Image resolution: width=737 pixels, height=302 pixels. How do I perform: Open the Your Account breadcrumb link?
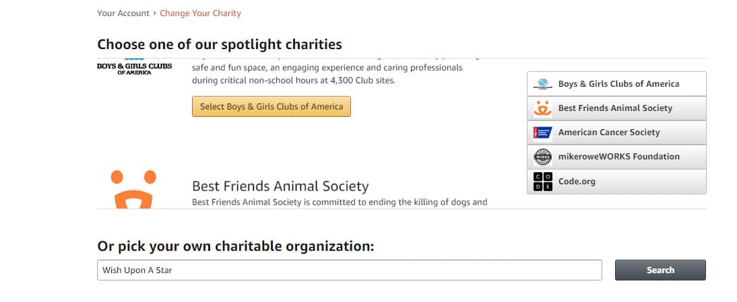pyautogui.click(x=123, y=13)
